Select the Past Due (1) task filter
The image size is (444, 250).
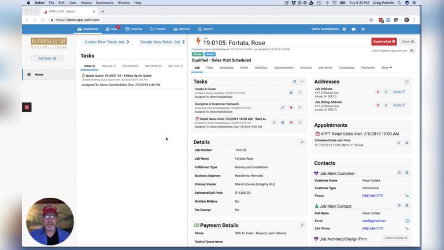(109, 66)
